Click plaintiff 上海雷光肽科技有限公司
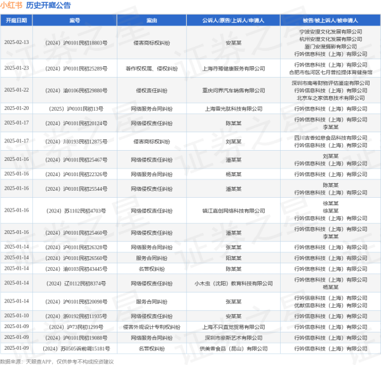The height and width of the screenshot is (365, 381). [234, 109]
